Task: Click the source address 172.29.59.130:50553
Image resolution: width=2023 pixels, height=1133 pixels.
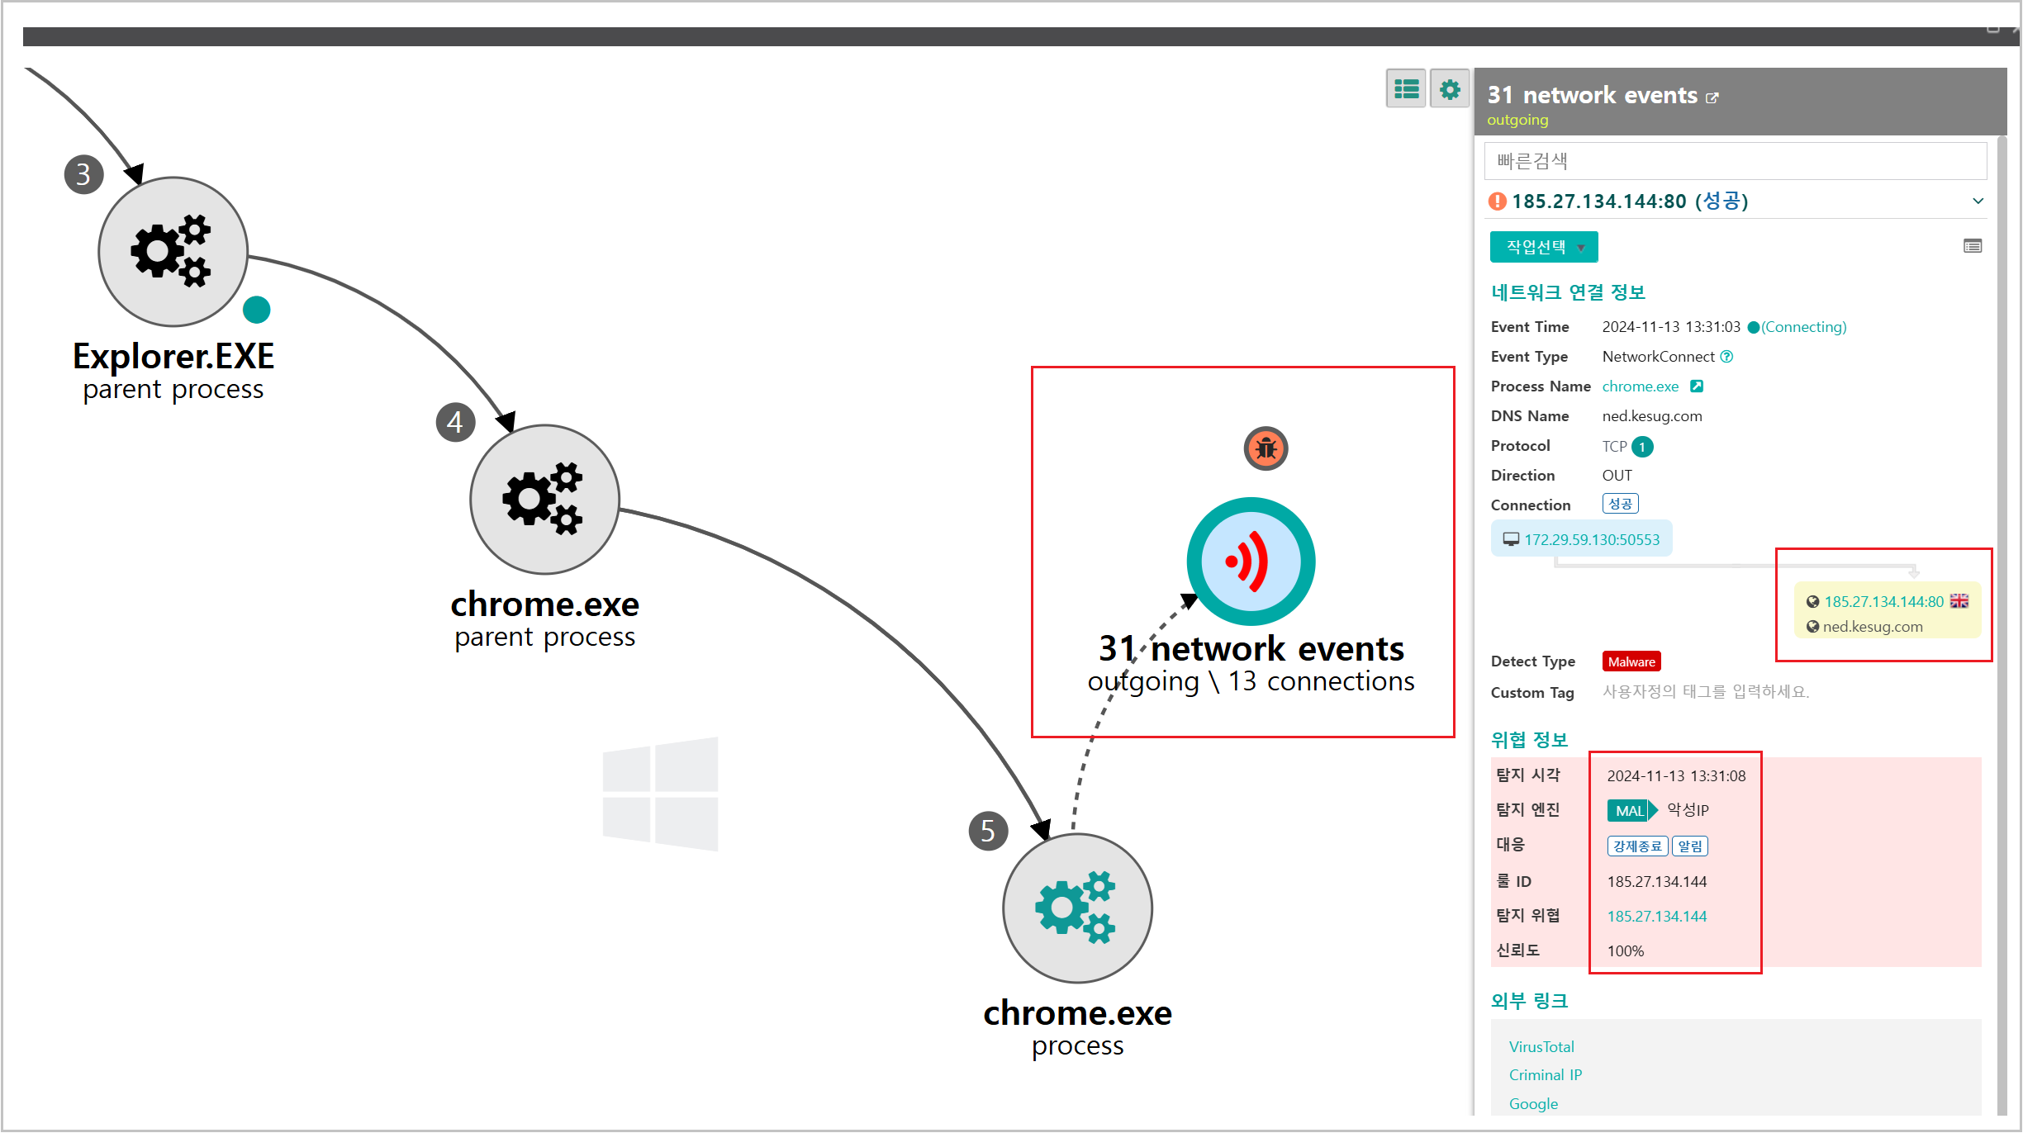Action: tap(1591, 539)
